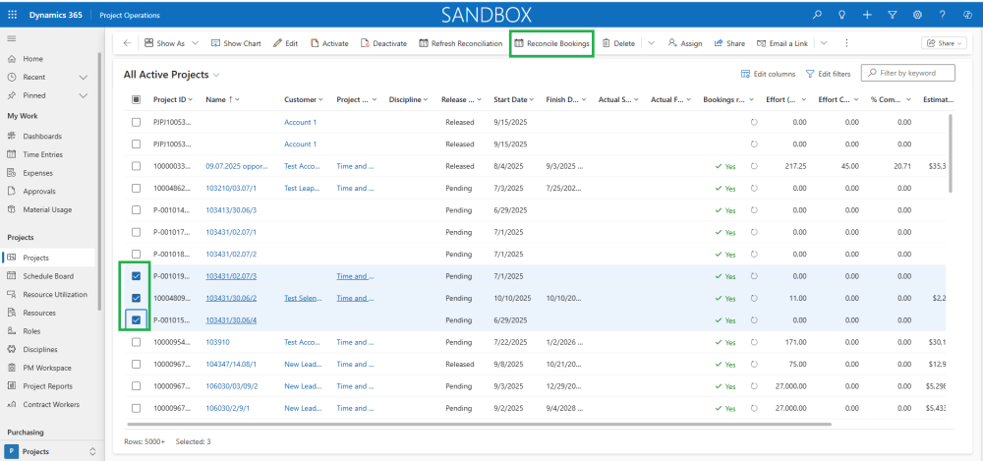Open the app launcher waffle icon

coord(13,15)
